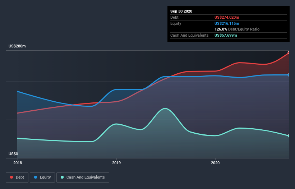Screen dimensions: 295x189
Task: Toggle the Debt series legend button
Action: coord(17,178)
